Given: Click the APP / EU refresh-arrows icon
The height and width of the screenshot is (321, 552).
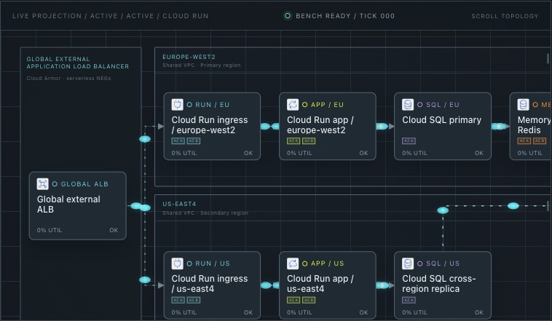Looking at the screenshot, I should (x=293, y=105).
